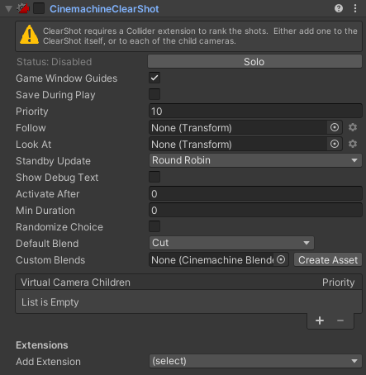
Task: Uncheck Game Window Guides
Action: [154, 78]
